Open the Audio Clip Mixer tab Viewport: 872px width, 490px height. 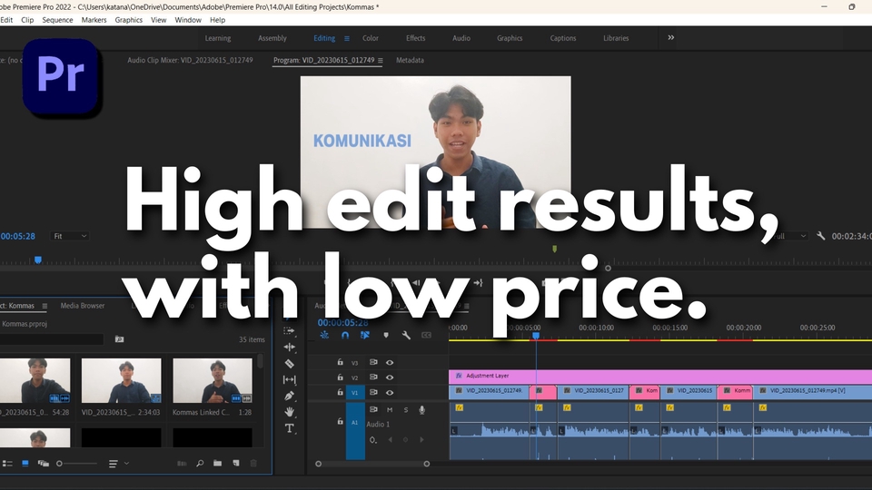click(x=190, y=60)
